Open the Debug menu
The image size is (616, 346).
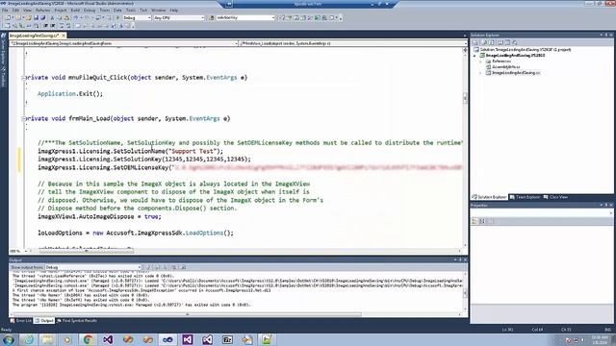pos(90,11)
